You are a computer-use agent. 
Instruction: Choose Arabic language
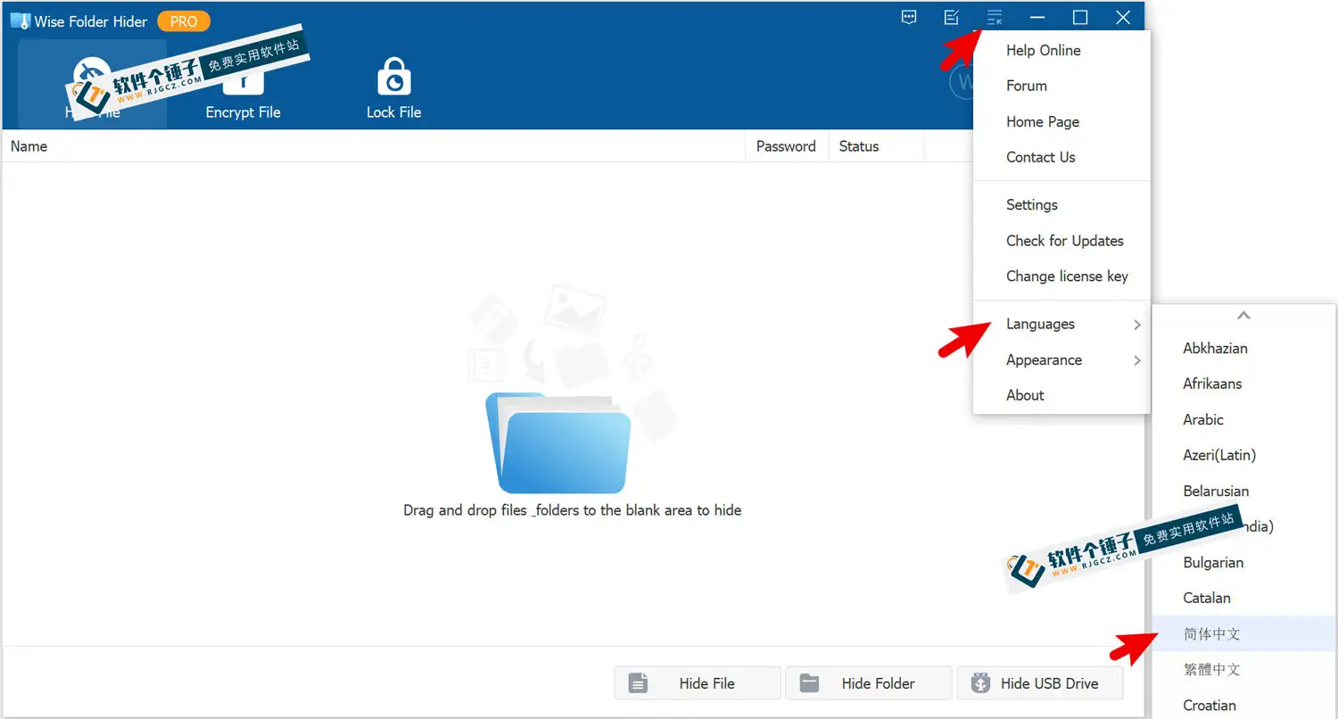point(1244,420)
